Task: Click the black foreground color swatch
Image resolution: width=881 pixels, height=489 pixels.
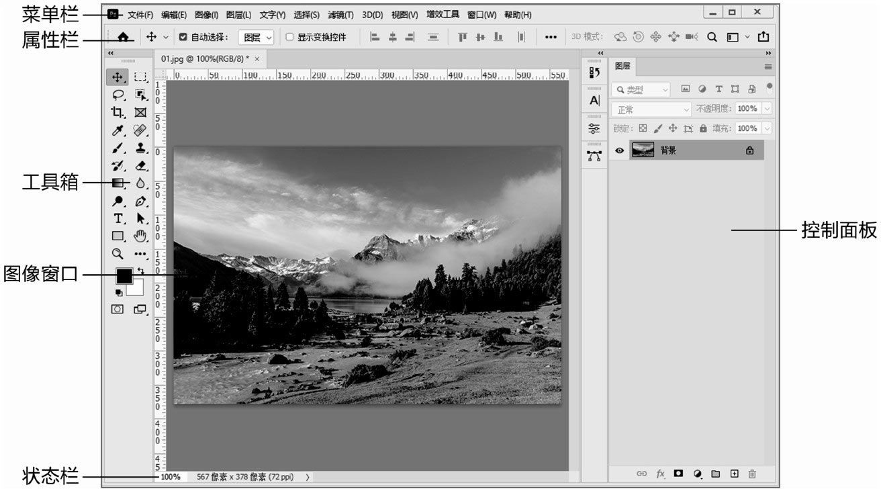Action: point(124,275)
